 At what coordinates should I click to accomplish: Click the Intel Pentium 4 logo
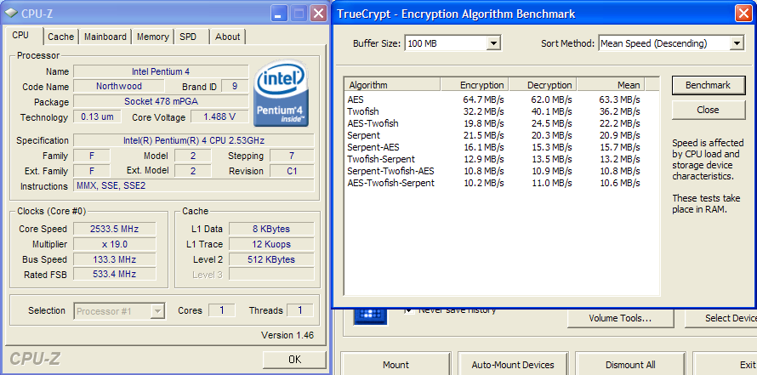point(281,93)
